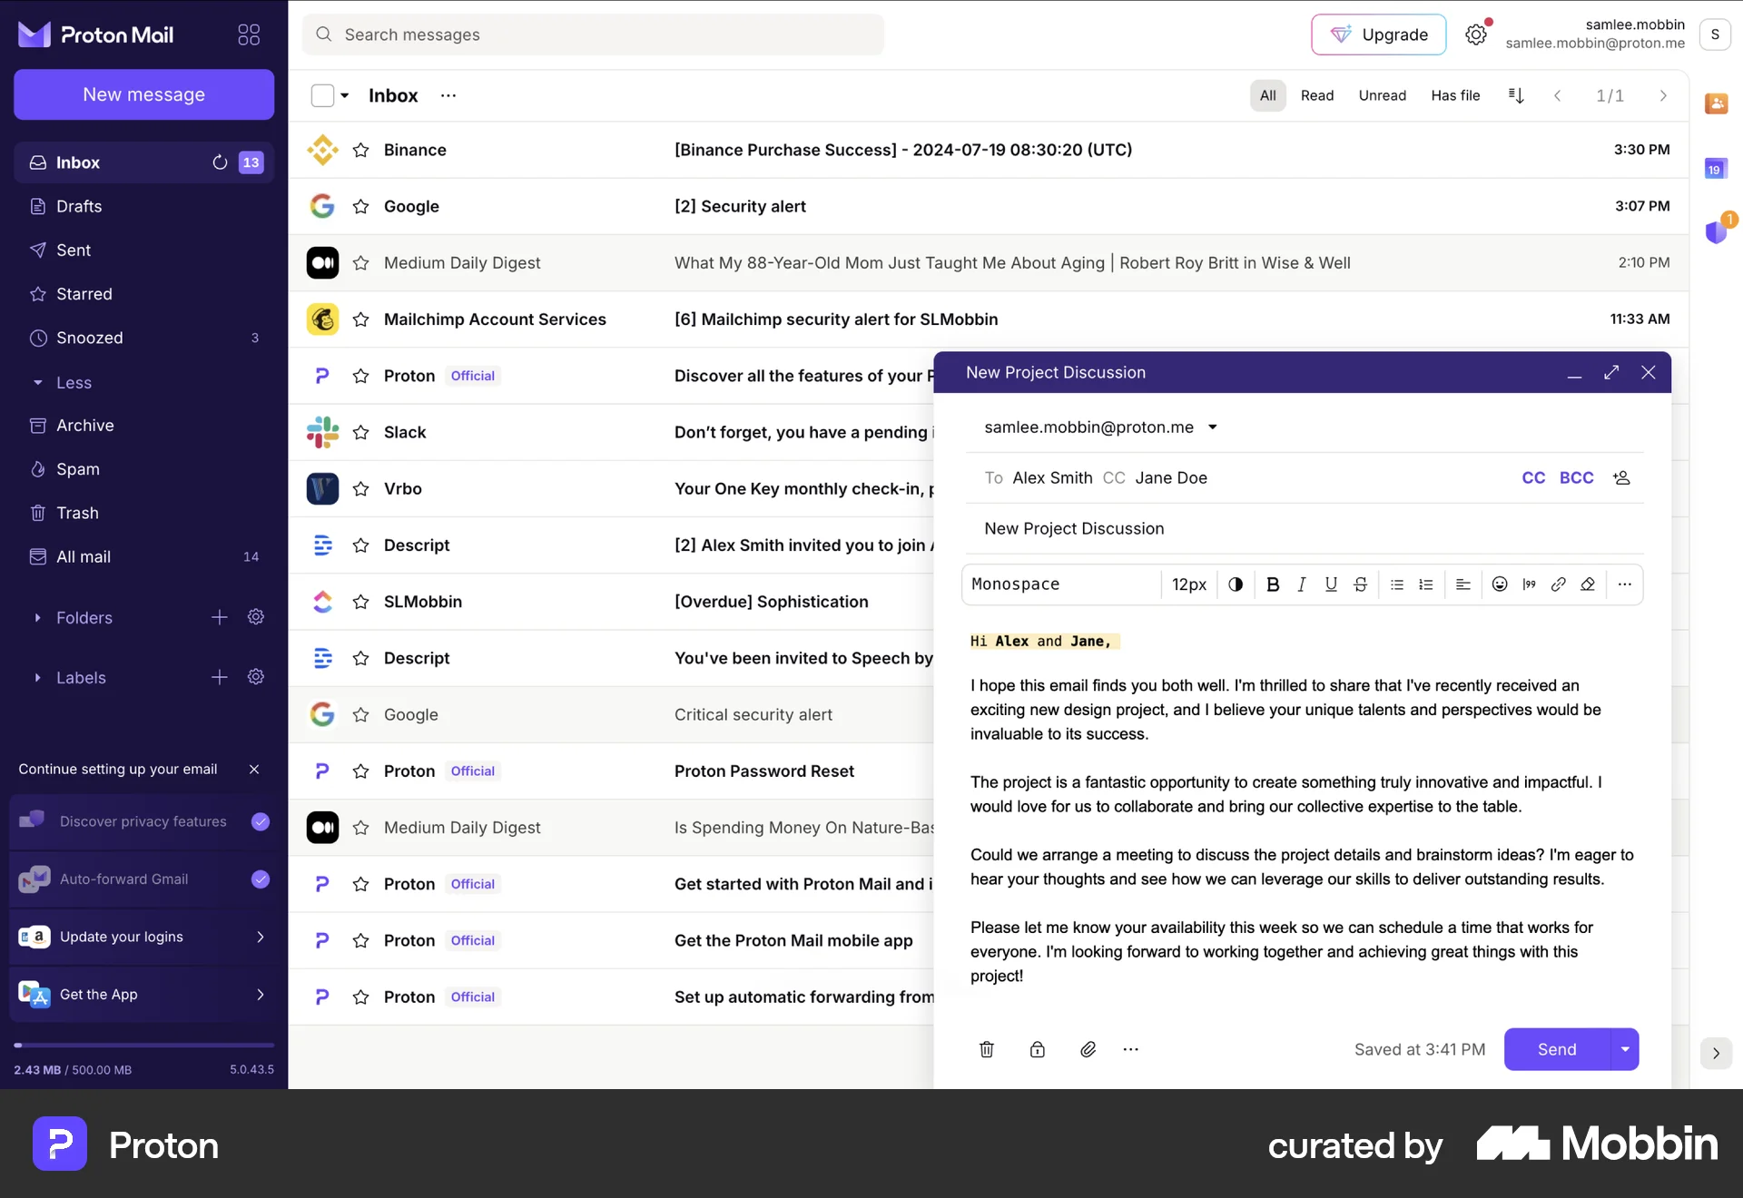Expand the Send button options arrow
1743x1198 pixels.
tap(1624, 1049)
